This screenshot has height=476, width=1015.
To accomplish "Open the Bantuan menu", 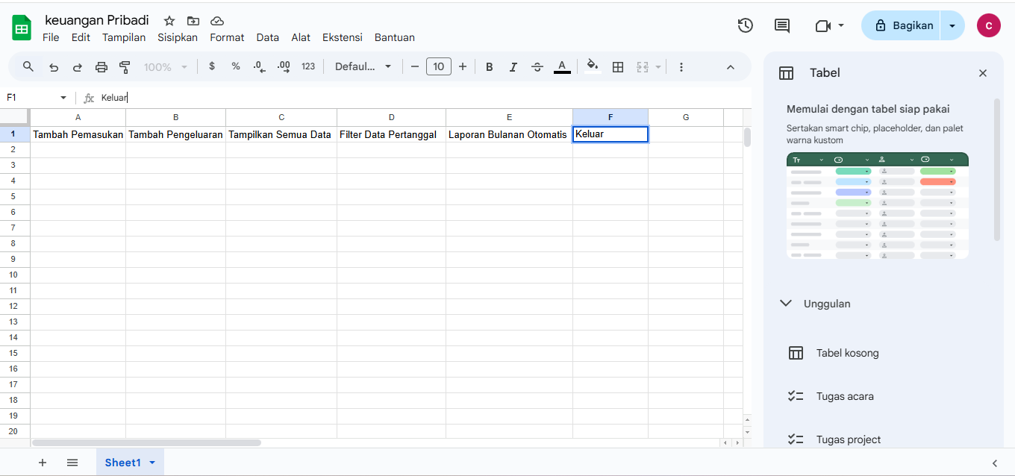I will pyautogui.click(x=395, y=37).
